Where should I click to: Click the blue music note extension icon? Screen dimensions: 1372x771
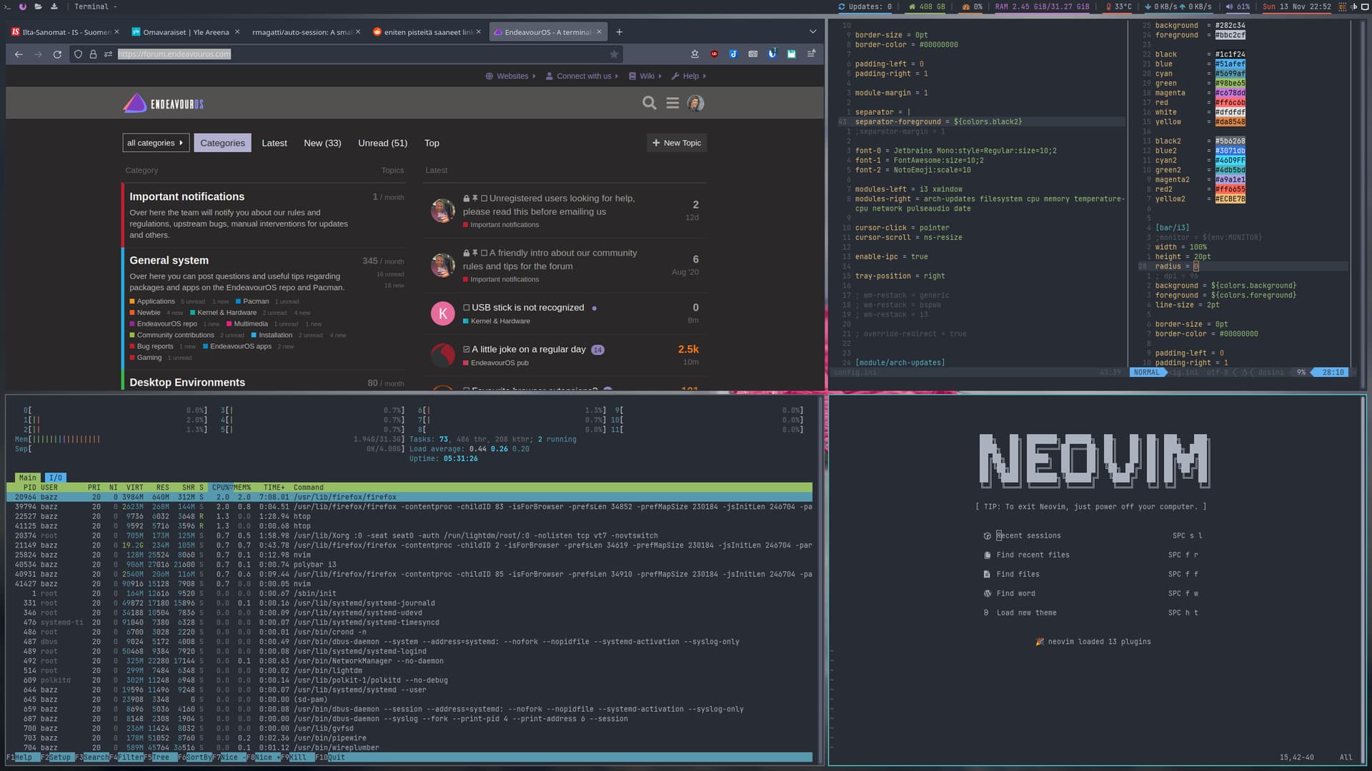coord(733,54)
